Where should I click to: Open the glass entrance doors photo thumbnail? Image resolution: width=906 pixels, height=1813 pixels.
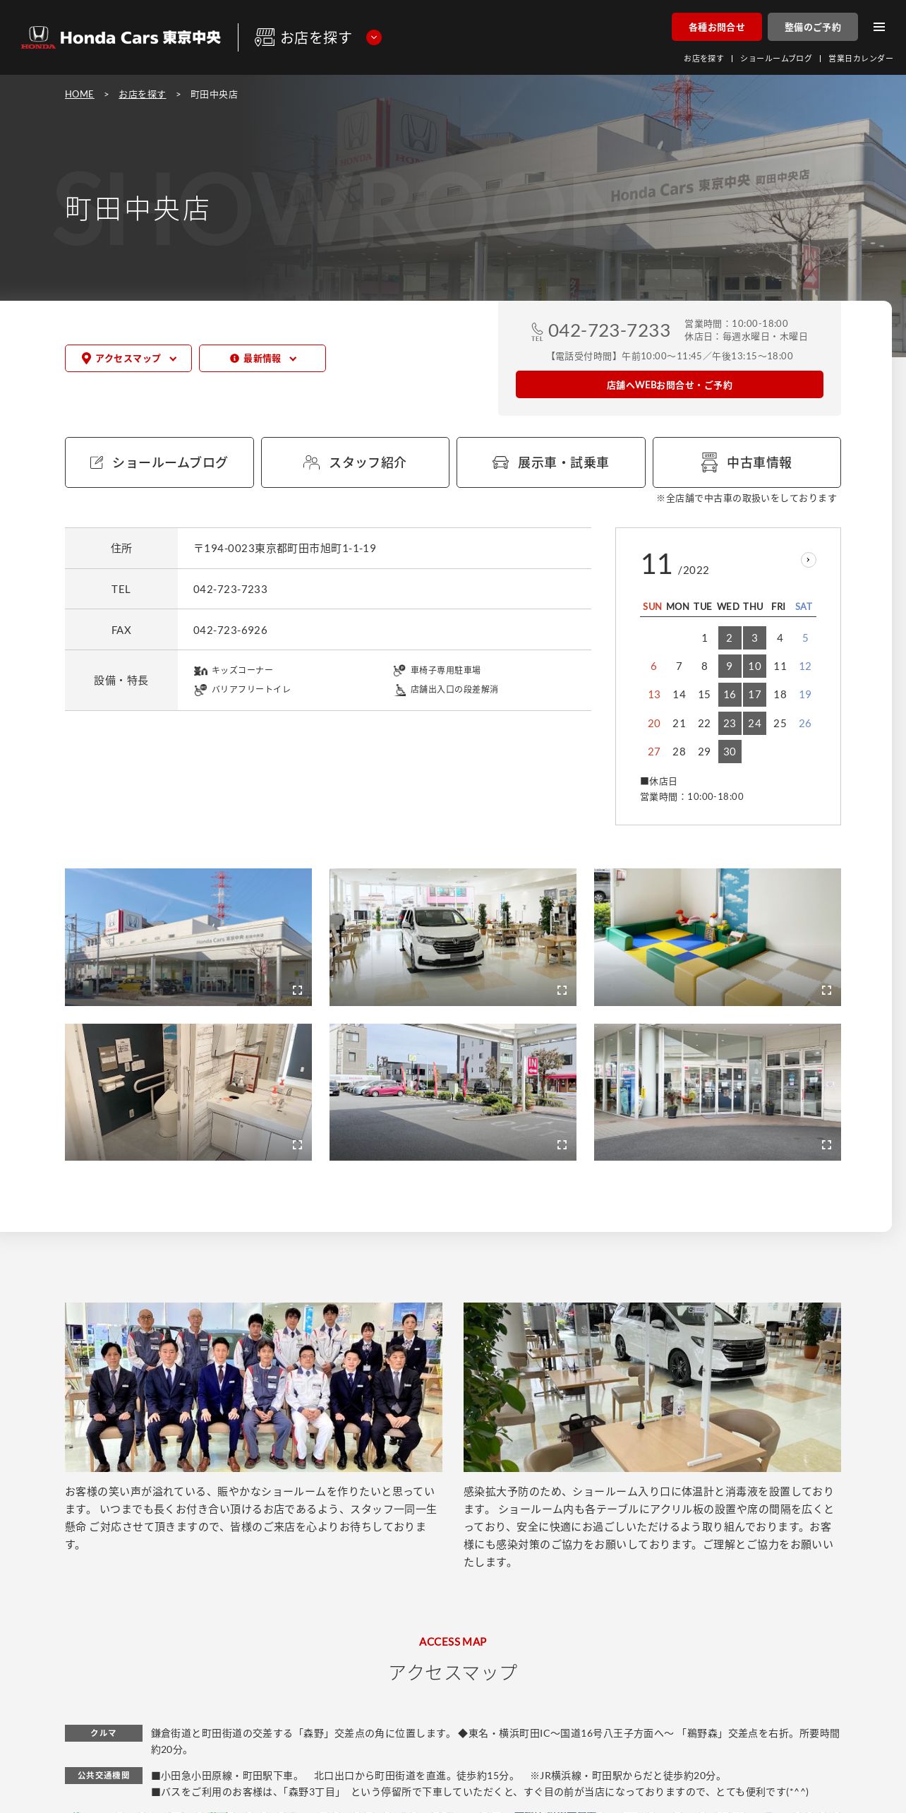pyautogui.click(x=718, y=1092)
